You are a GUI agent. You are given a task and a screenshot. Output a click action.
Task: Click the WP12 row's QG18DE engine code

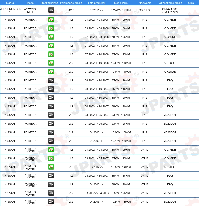tap(170, 158)
